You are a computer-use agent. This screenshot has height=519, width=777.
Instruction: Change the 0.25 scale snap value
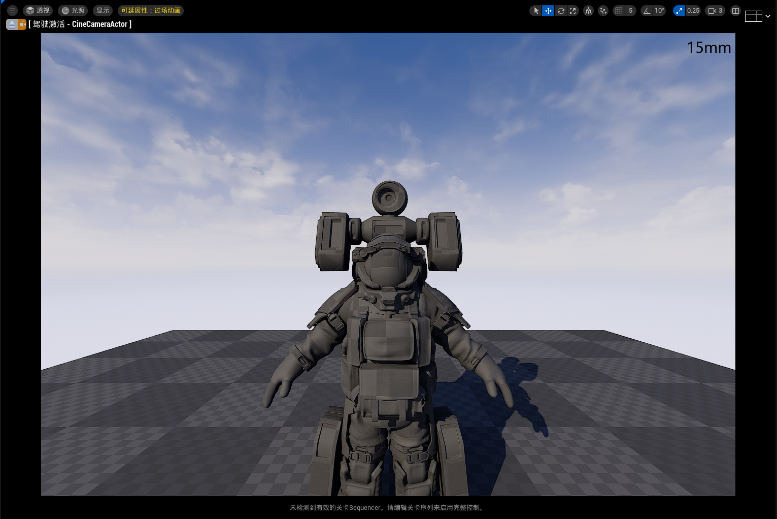point(693,11)
